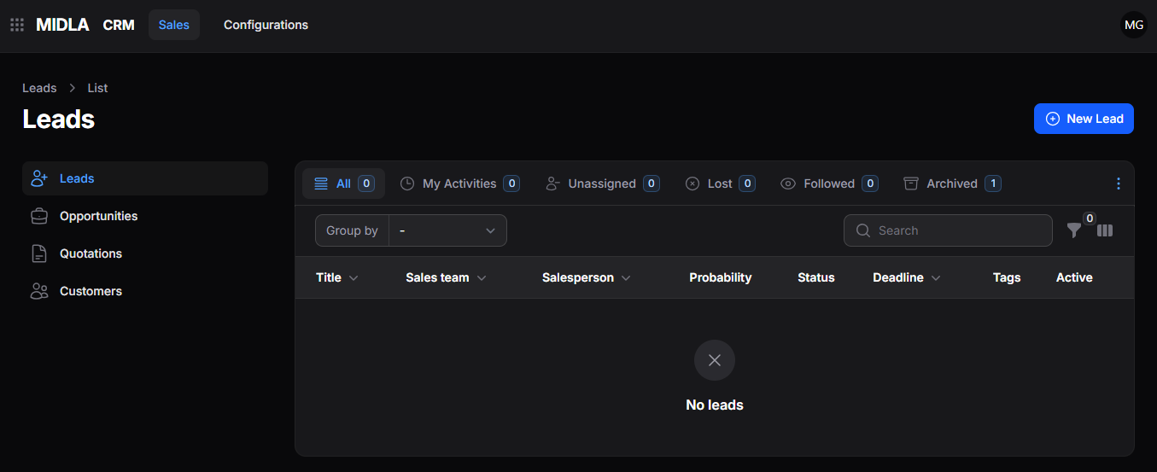This screenshot has height=472, width=1157.
Task: Click the Opportunities briefcase icon
Action: [x=39, y=216]
